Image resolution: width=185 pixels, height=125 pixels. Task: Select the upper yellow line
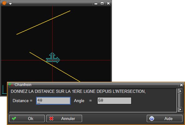coord(44,23)
